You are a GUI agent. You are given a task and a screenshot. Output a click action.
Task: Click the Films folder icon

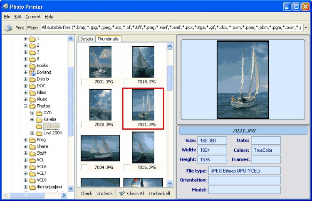(32, 93)
